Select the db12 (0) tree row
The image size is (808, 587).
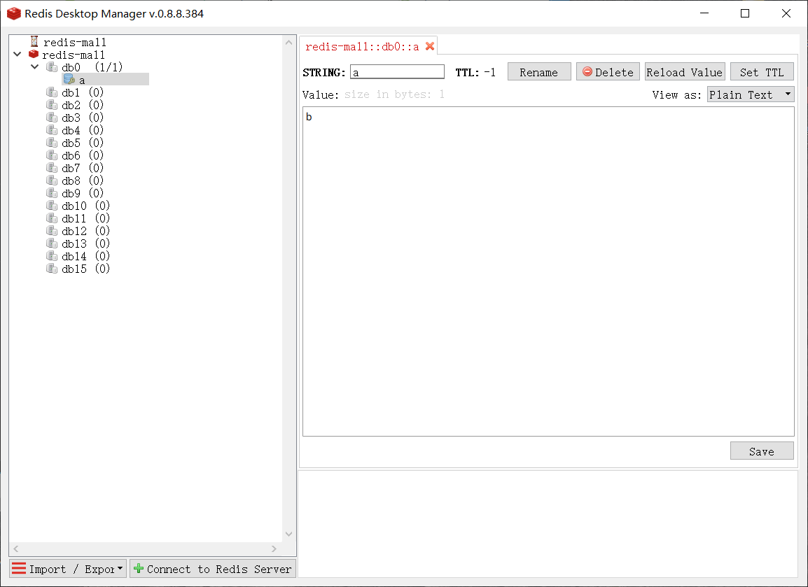click(85, 231)
